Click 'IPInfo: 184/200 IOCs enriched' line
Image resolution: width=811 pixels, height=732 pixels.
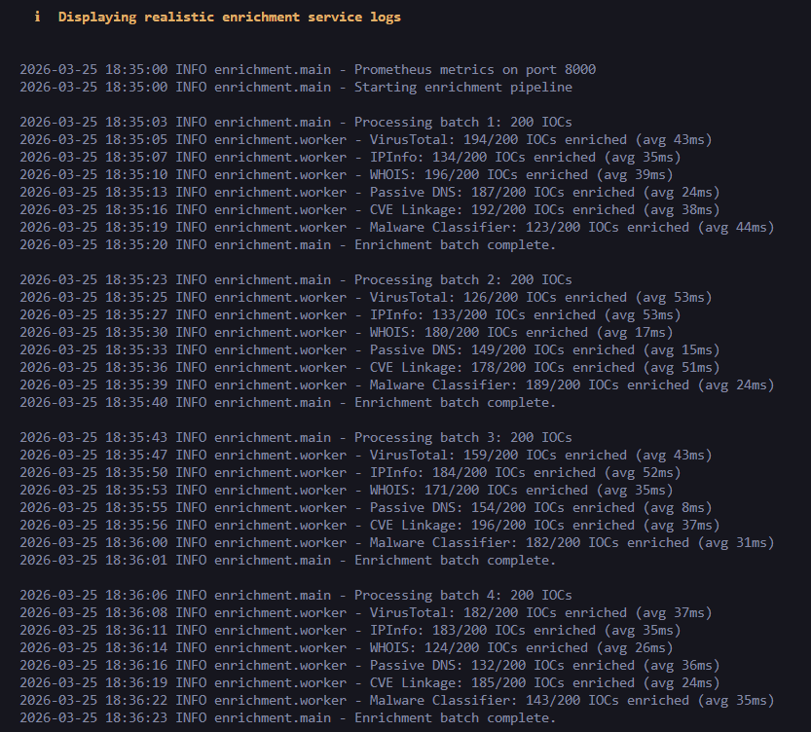pos(350,472)
